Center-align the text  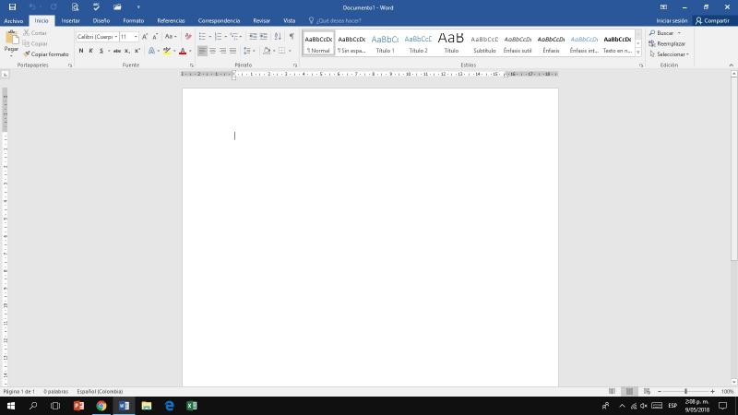pos(212,51)
